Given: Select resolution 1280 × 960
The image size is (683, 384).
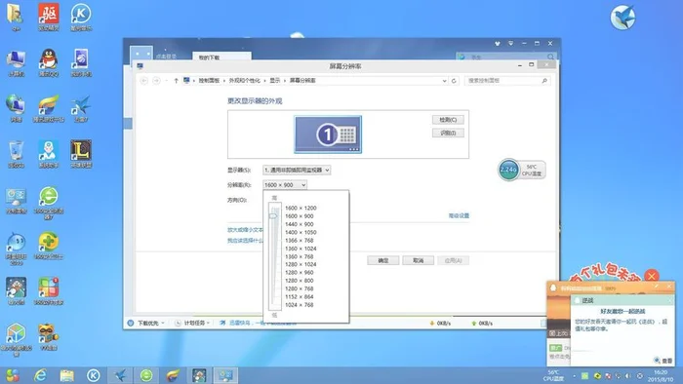Looking at the screenshot, I should tap(300, 273).
